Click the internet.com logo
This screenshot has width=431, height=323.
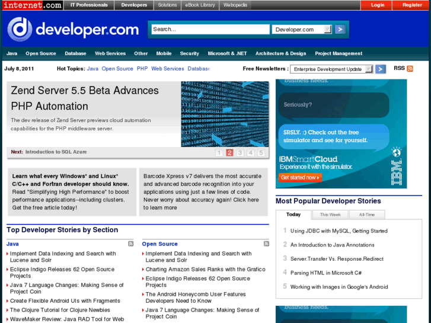point(33,5)
